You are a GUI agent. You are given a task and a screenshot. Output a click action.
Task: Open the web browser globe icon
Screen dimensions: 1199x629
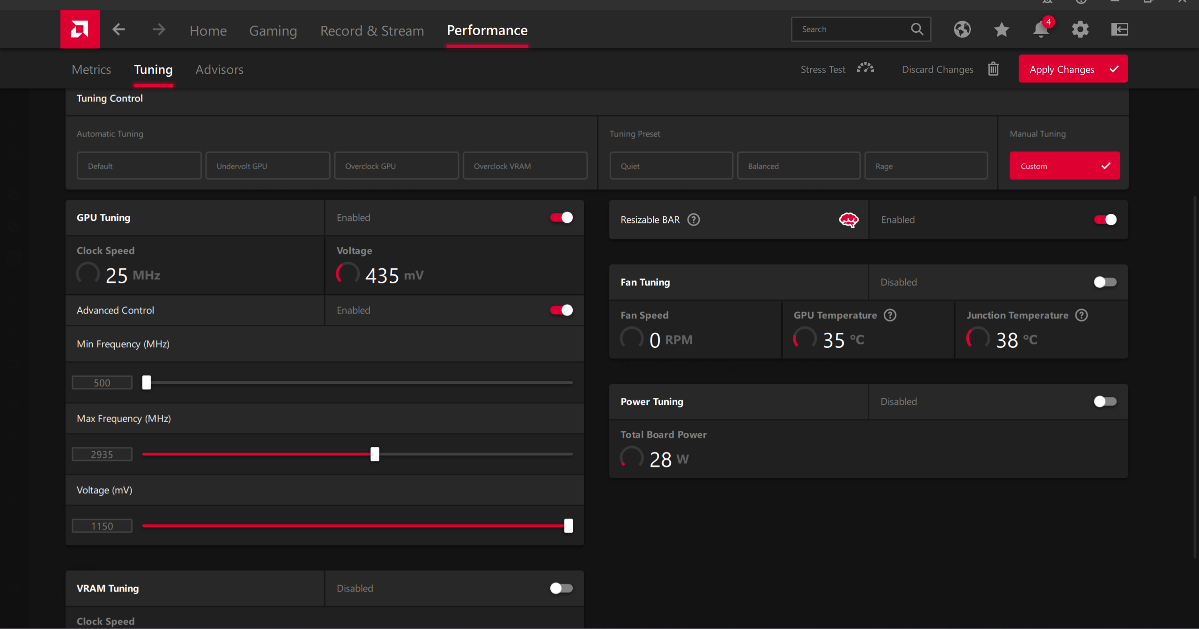962,29
